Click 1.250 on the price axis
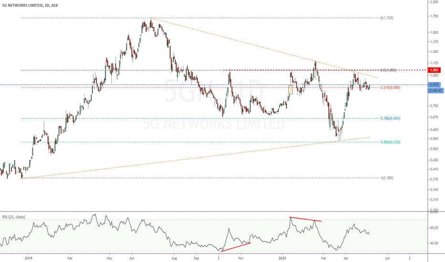This screenshot has height=262, width=445. click(x=434, y=52)
